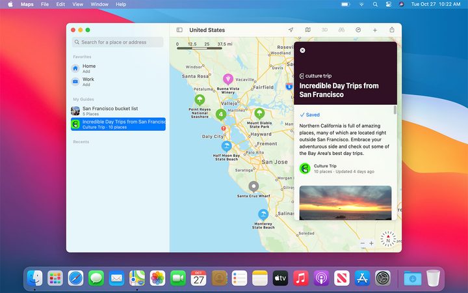This screenshot has width=468, height=293.
Task: Select the Work favorite
Action: pos(118,81)
